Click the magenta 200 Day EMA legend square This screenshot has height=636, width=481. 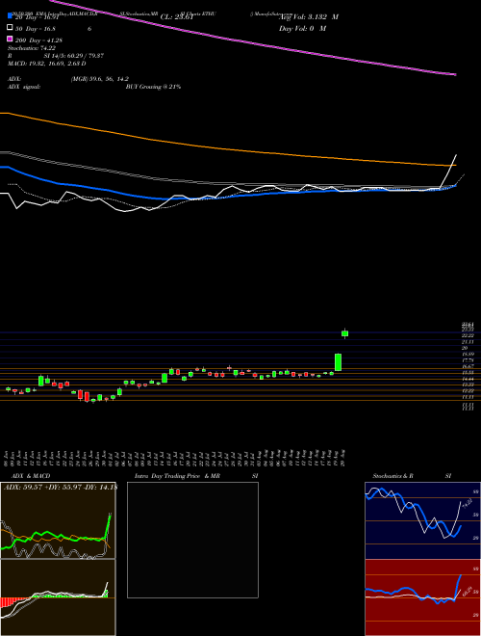coord(10,39)
